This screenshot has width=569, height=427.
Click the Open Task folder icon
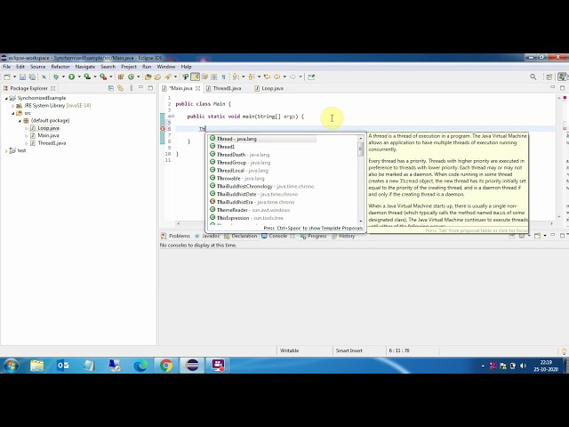click(x=157, y=77)
